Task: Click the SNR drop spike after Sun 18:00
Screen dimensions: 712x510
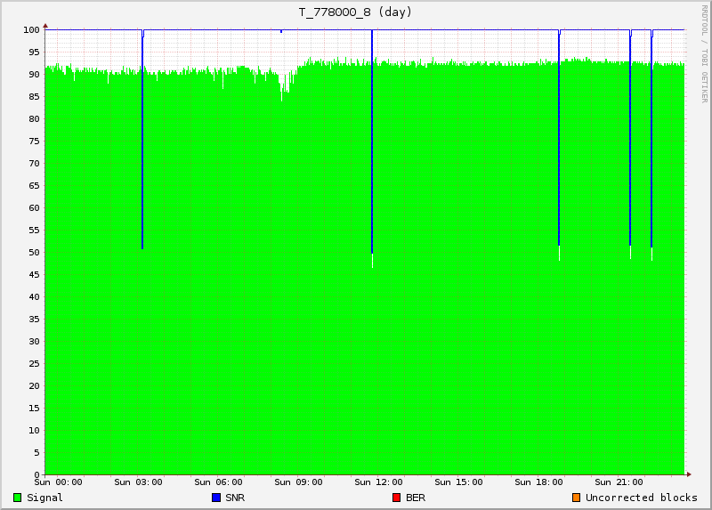Action: (559, 138)
